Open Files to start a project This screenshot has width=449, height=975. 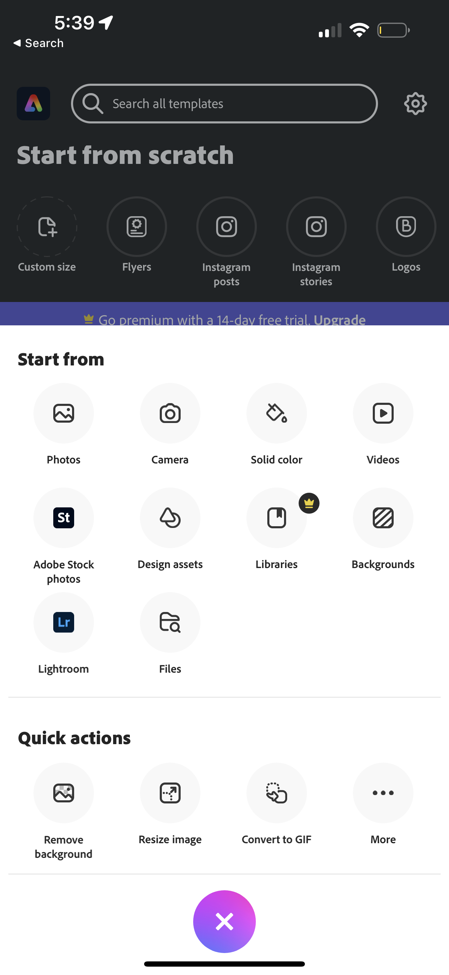pyautogui.click(x=170, y=622)
